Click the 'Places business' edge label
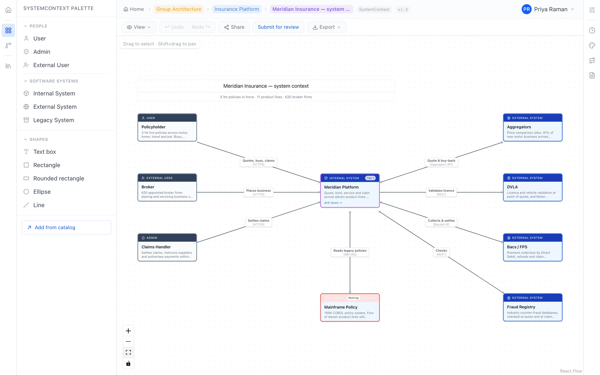Viewport: 600px width, 375px height. click(258, 192)
